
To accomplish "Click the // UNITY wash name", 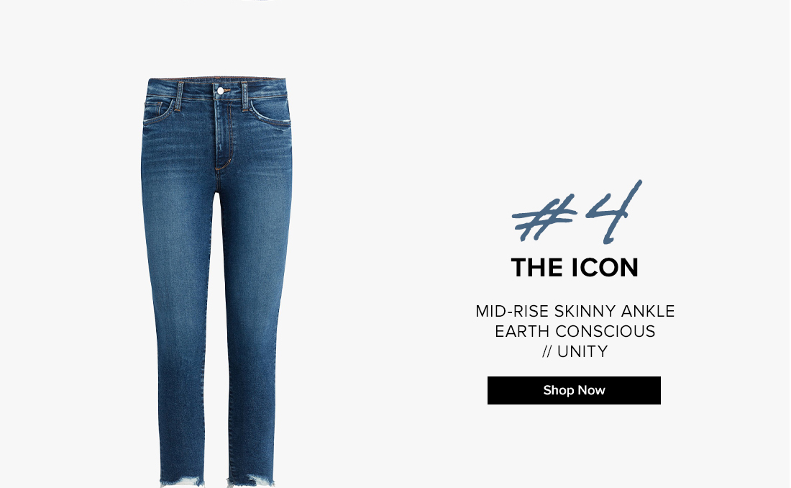I will coord(575,351).
